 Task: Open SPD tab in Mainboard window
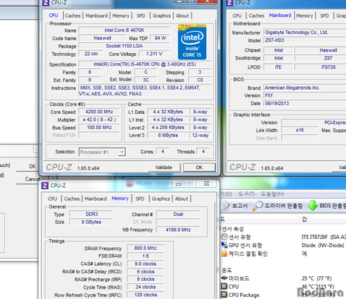[325, 16]
